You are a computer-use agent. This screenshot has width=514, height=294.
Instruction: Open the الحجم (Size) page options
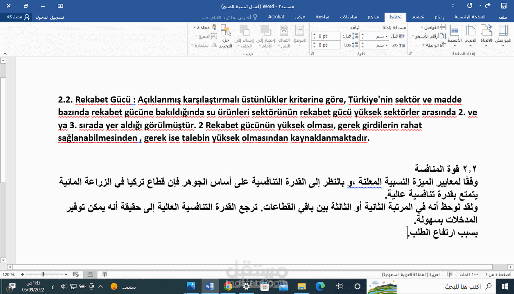tap(471, 35)
